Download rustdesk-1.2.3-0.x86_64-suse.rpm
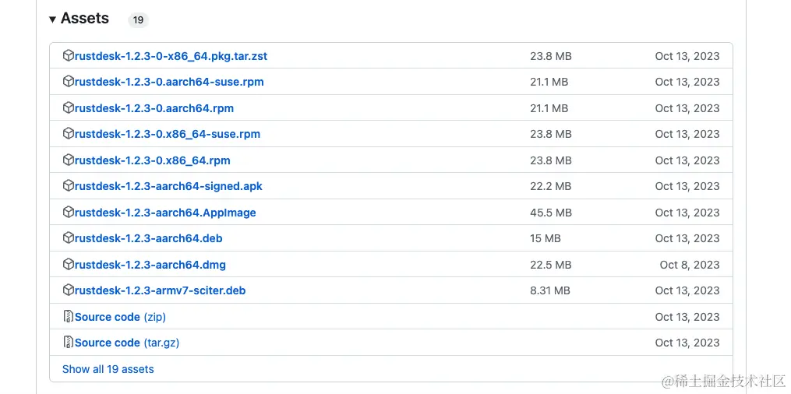 click(168, 134)
